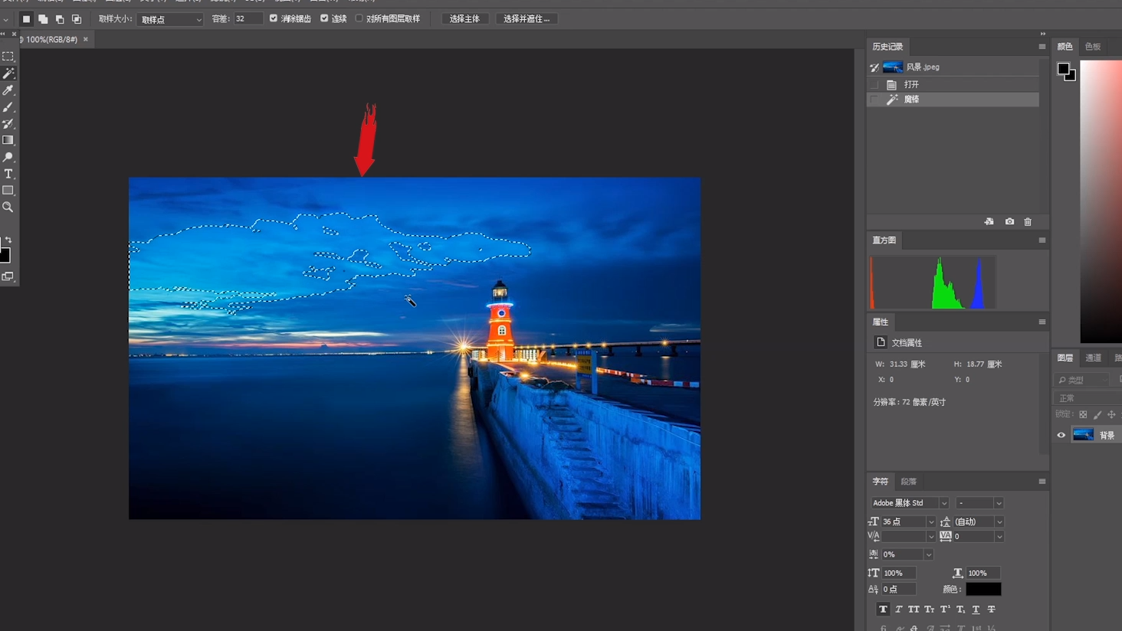1122x631 pixels.
Task: Open the font size 36点 dropdown
Action: [931, 522]
